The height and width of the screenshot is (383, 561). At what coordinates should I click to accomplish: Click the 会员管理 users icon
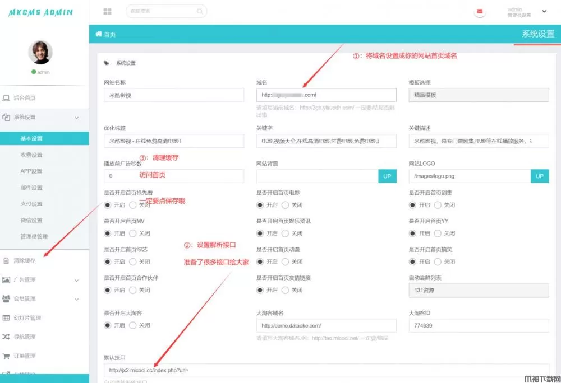pos(6,298)
